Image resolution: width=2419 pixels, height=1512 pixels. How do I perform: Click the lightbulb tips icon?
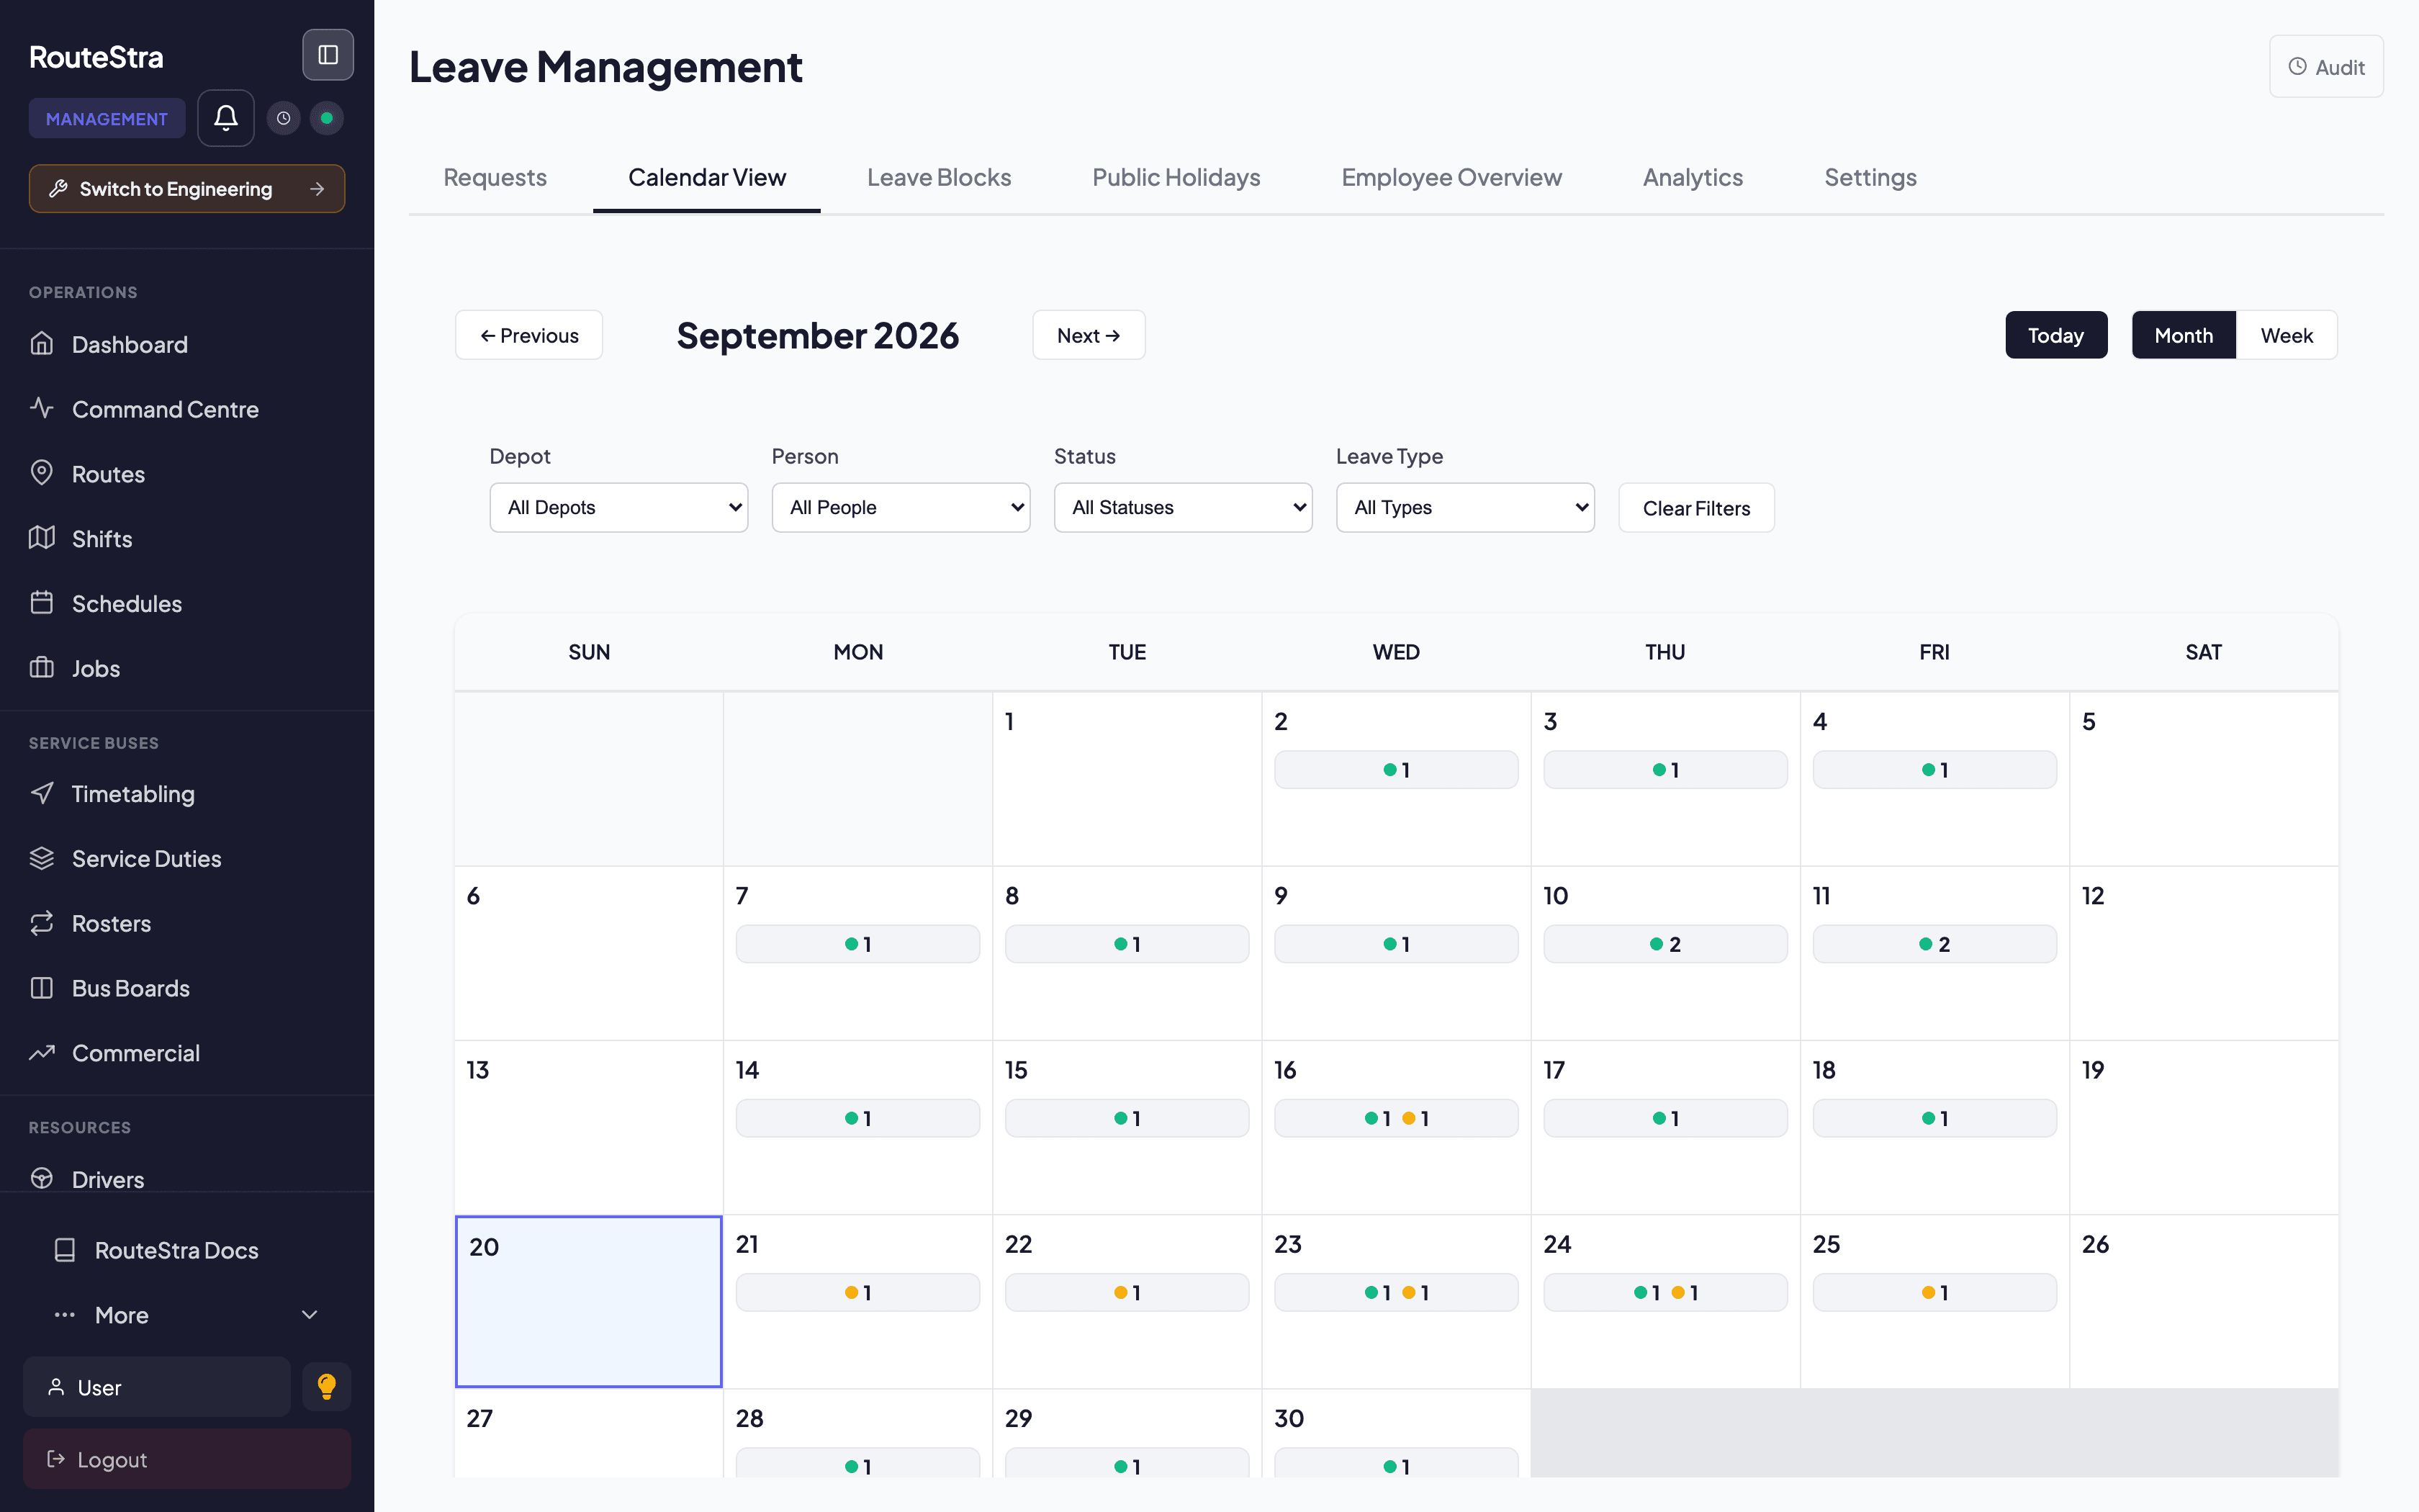pyautogui.click(x=327, y=1387)
